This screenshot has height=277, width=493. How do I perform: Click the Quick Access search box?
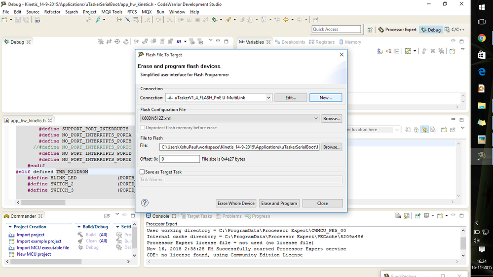click(x=336, y=29)
